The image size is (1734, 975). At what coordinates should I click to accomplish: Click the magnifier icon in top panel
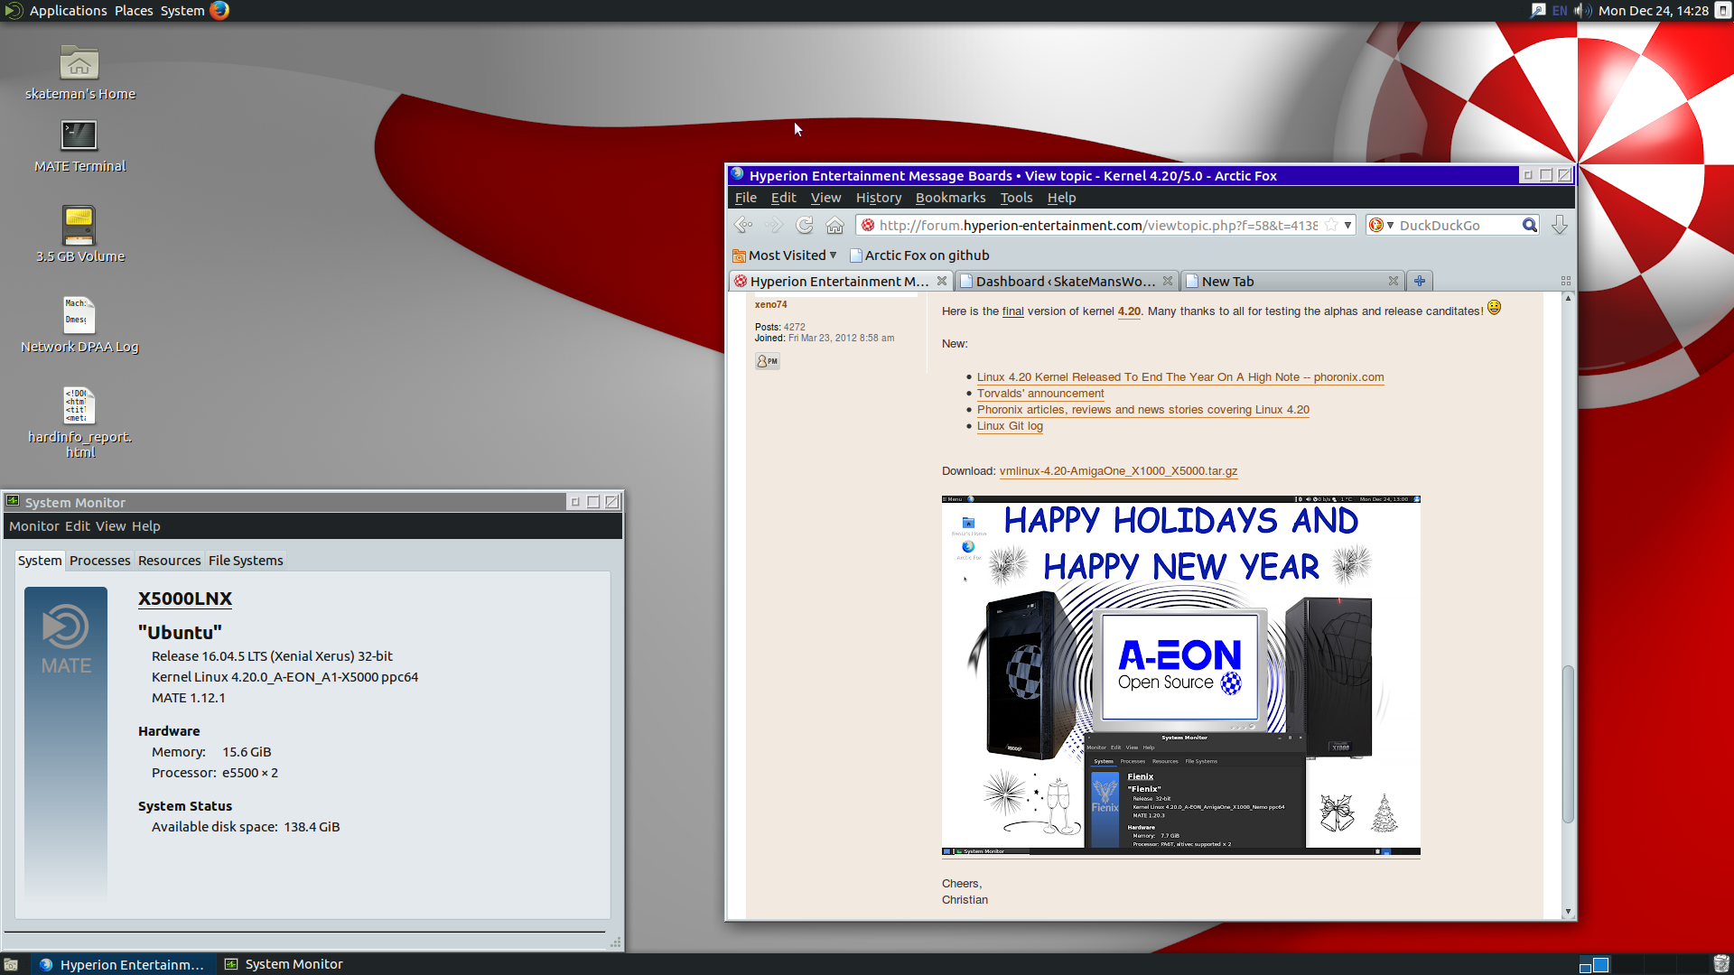point(1538,11)
